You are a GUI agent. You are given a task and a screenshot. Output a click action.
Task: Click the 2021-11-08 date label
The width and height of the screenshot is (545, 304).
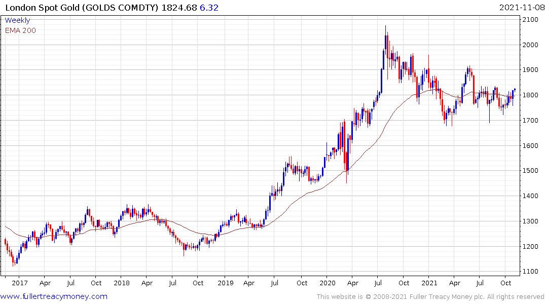click(522, 8)
